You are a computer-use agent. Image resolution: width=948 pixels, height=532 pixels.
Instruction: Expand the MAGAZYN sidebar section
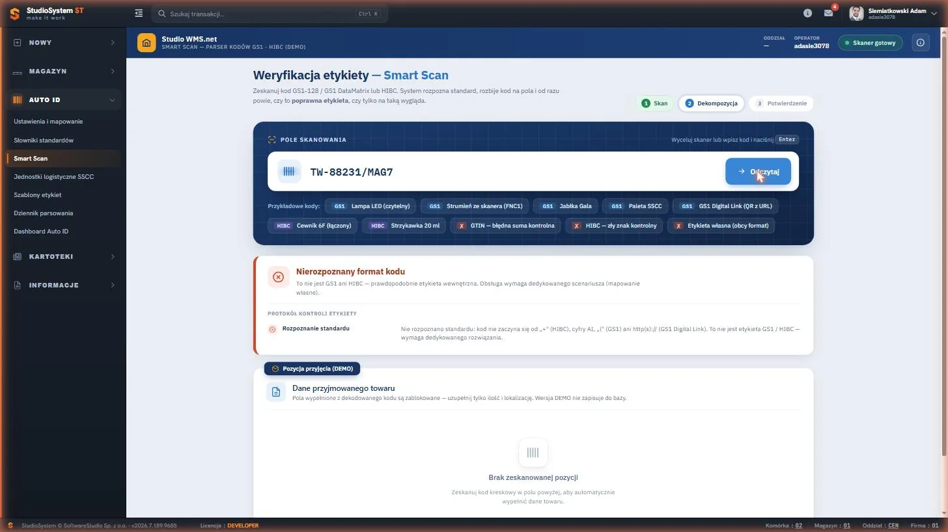(113, 71)
